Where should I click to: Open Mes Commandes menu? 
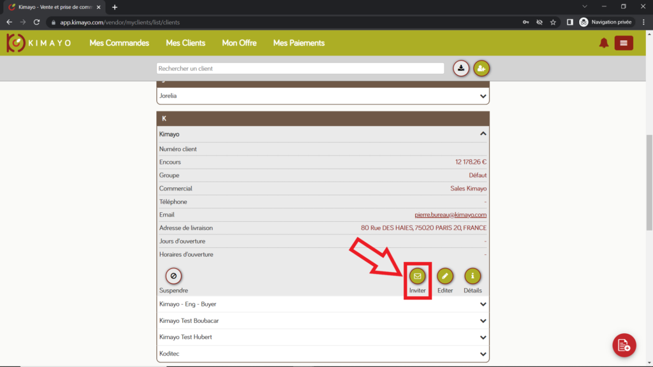119,43
